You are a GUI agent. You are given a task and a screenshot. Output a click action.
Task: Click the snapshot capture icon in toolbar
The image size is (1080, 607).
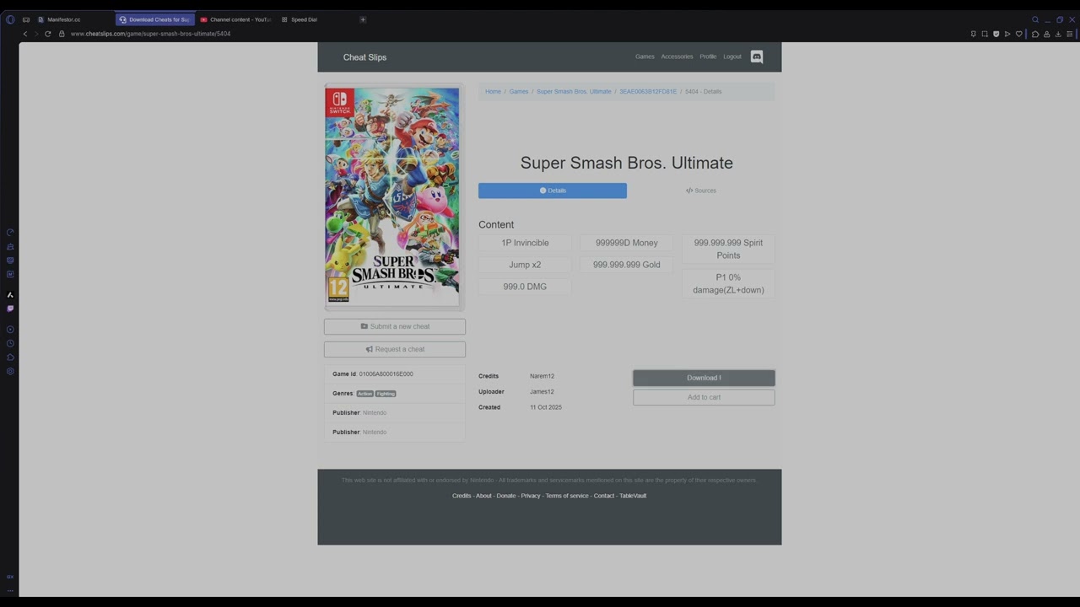tap(985, 34)
